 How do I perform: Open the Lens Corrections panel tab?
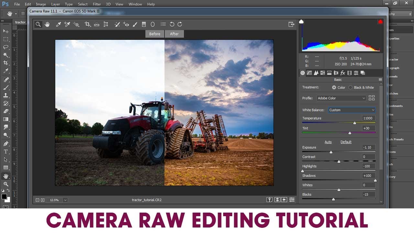point(336,73)
